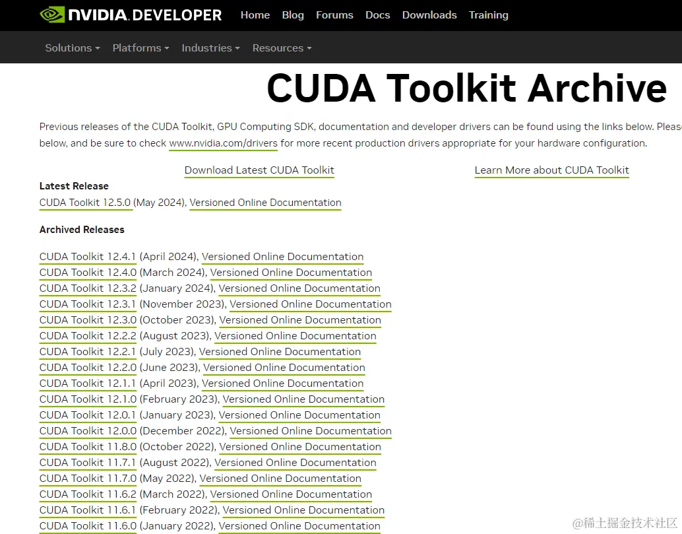Open documentation link for October 2022 release
Screen dimensions: 682x534
coord(300,447)
